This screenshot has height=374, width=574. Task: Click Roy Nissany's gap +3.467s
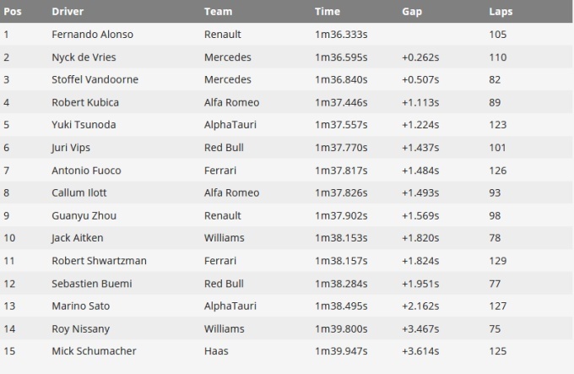pos(420,328)
